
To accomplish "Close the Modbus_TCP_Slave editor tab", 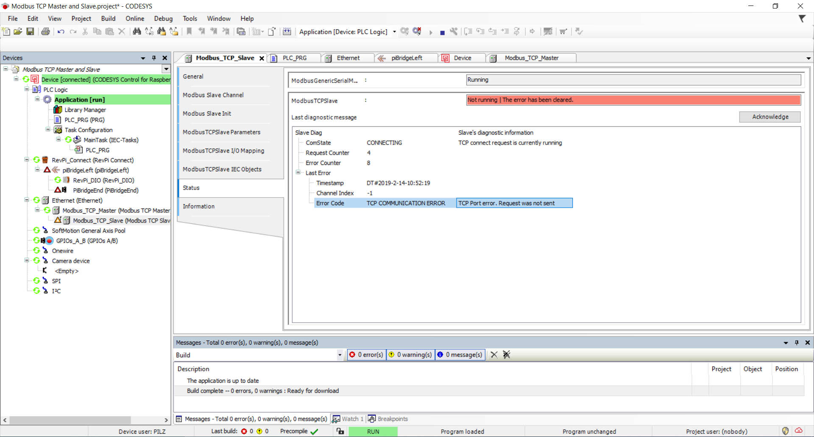I will tap(262, 58).
